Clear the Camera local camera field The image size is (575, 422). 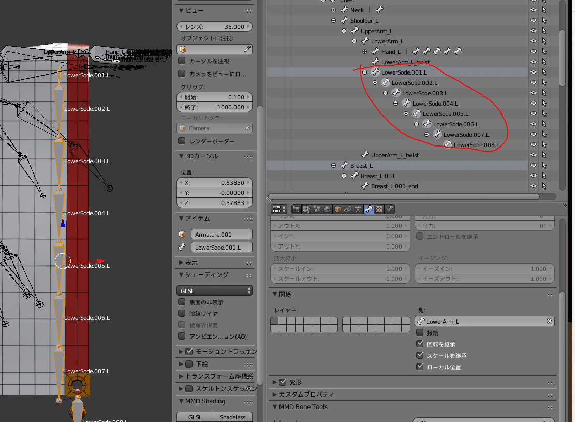[x=247, y=128]
